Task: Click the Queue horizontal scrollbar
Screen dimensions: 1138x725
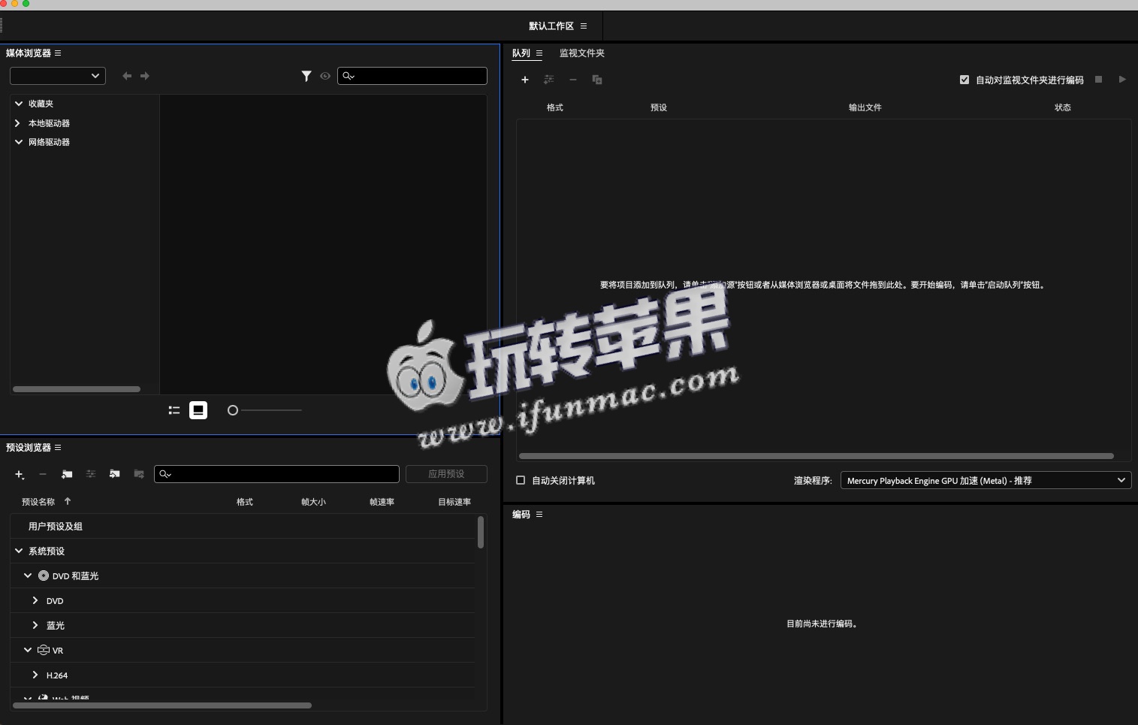Action: tap(817, 456)
